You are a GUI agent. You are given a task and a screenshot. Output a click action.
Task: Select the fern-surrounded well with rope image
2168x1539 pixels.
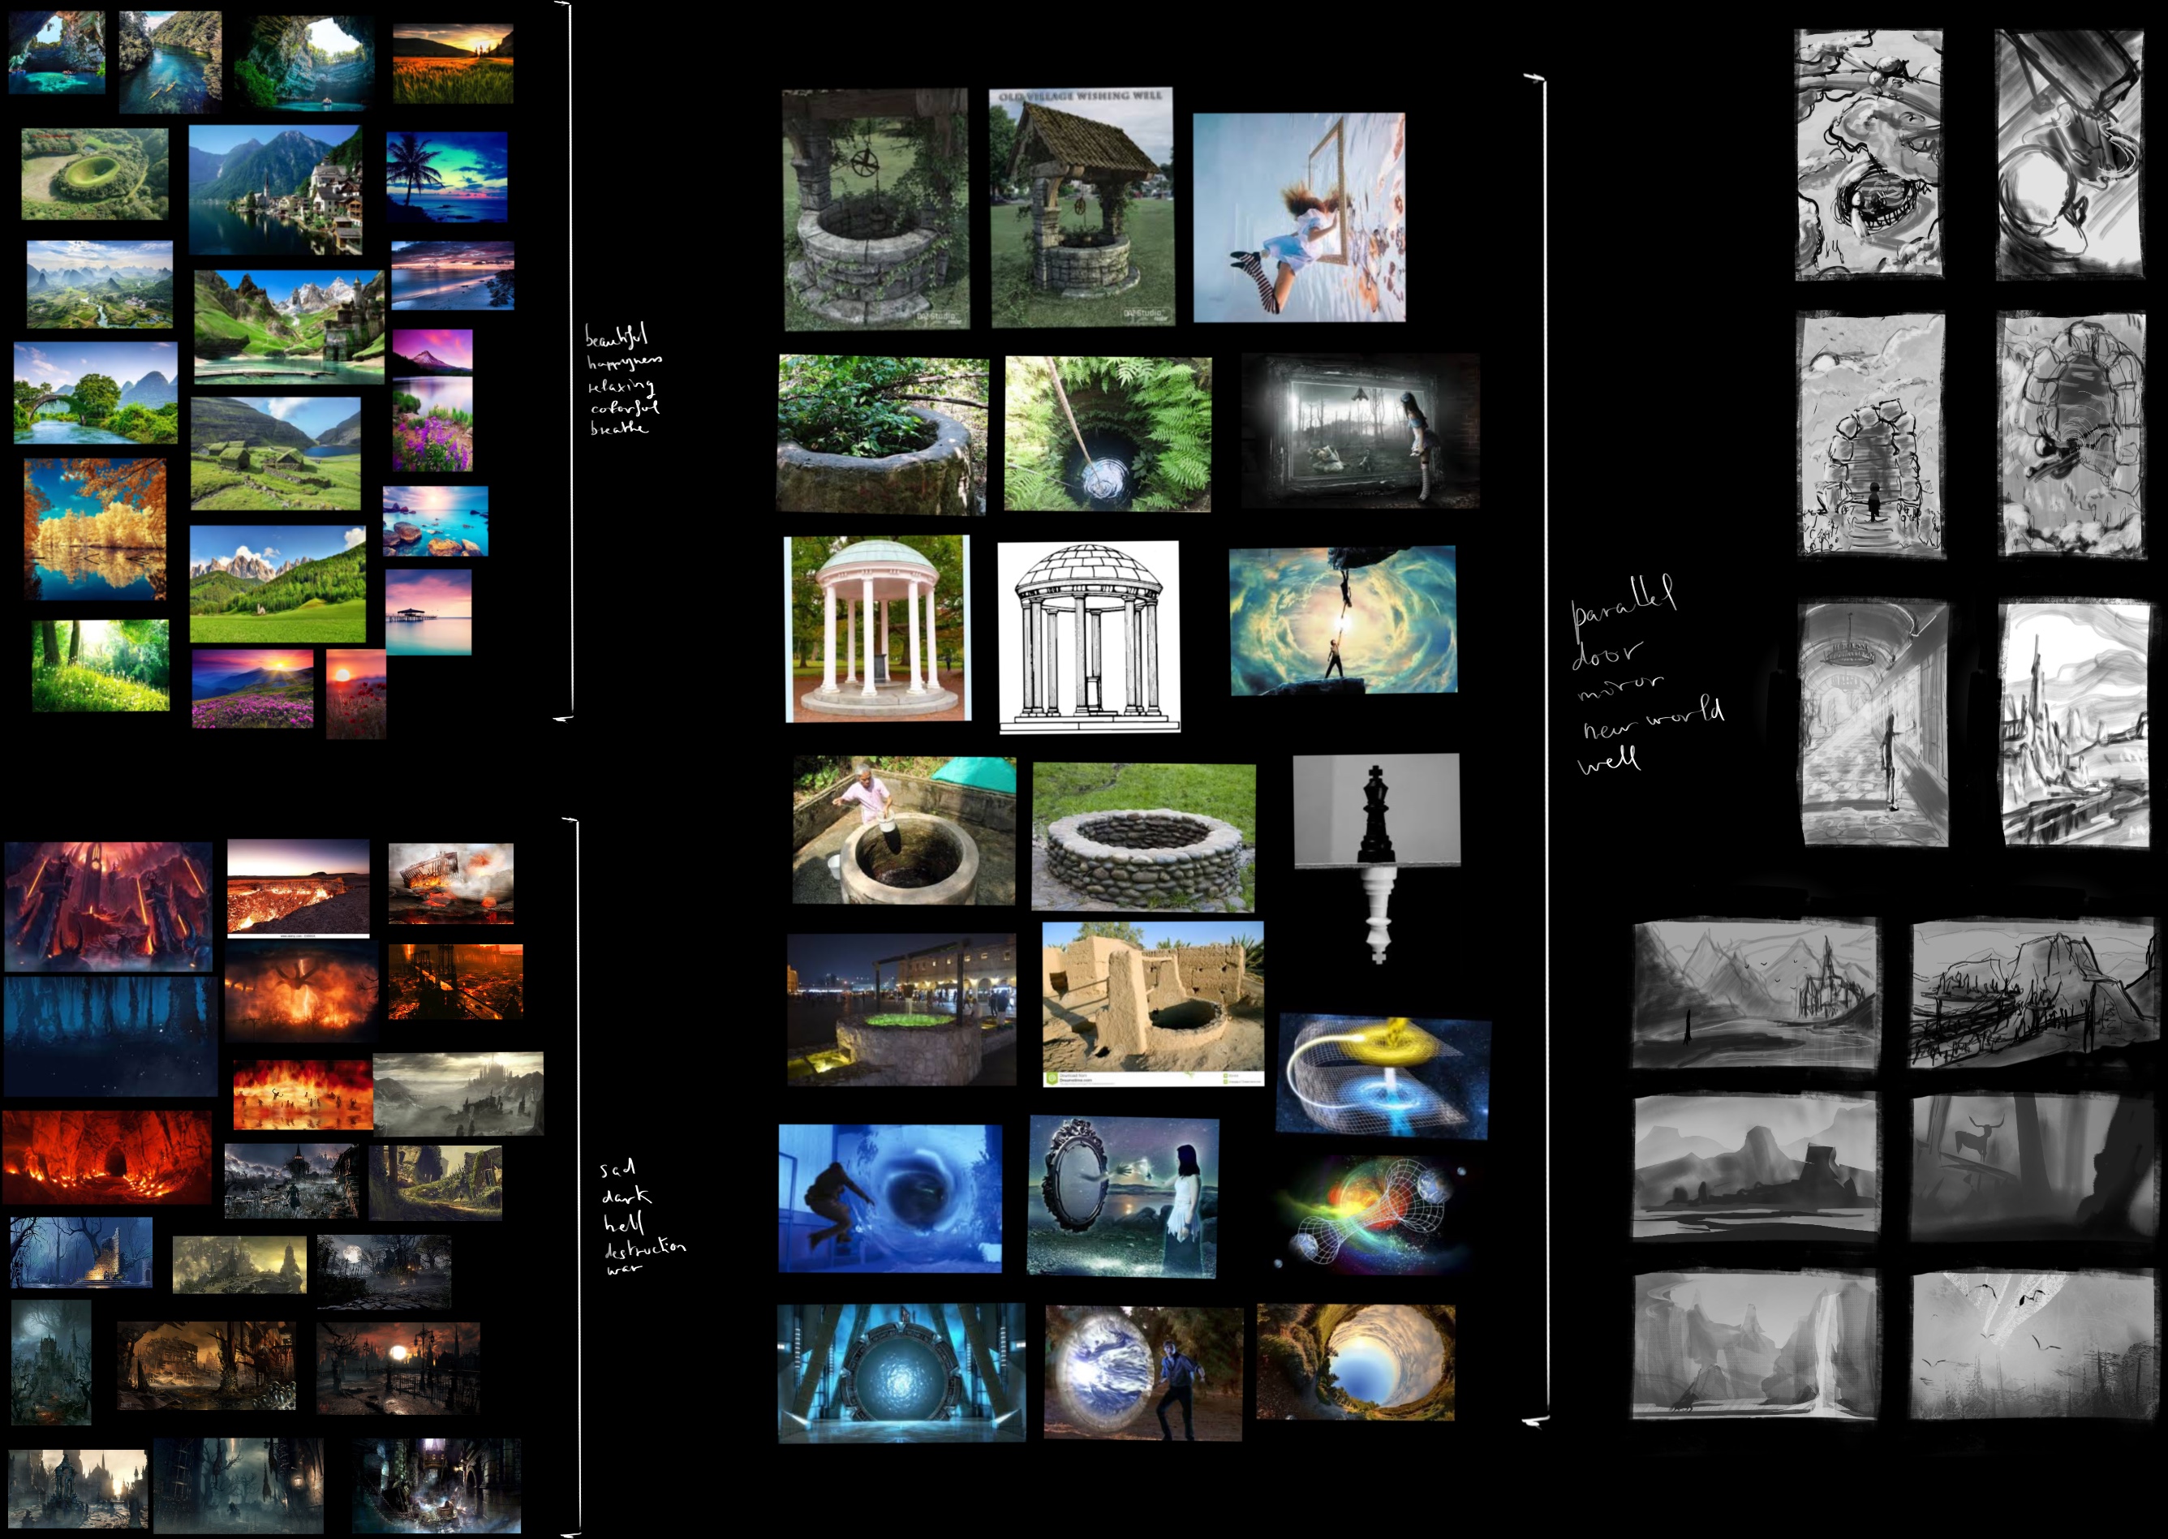[1107, 434]
